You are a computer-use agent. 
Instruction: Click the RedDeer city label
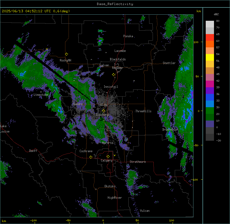tap(117, 68)
